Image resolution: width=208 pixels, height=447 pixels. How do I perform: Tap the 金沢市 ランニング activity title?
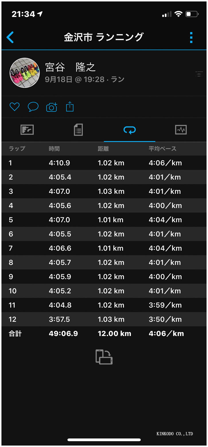tap(104, 37)
